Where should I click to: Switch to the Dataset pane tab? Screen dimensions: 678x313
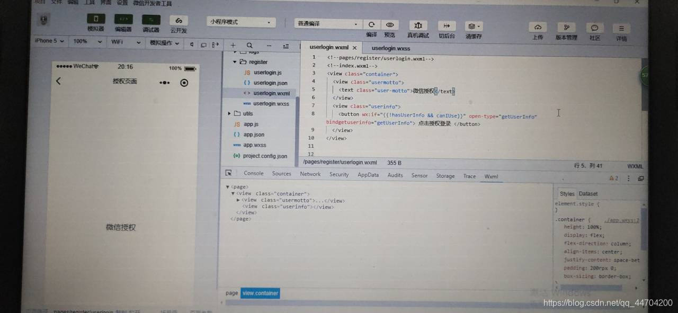[588, 194]
